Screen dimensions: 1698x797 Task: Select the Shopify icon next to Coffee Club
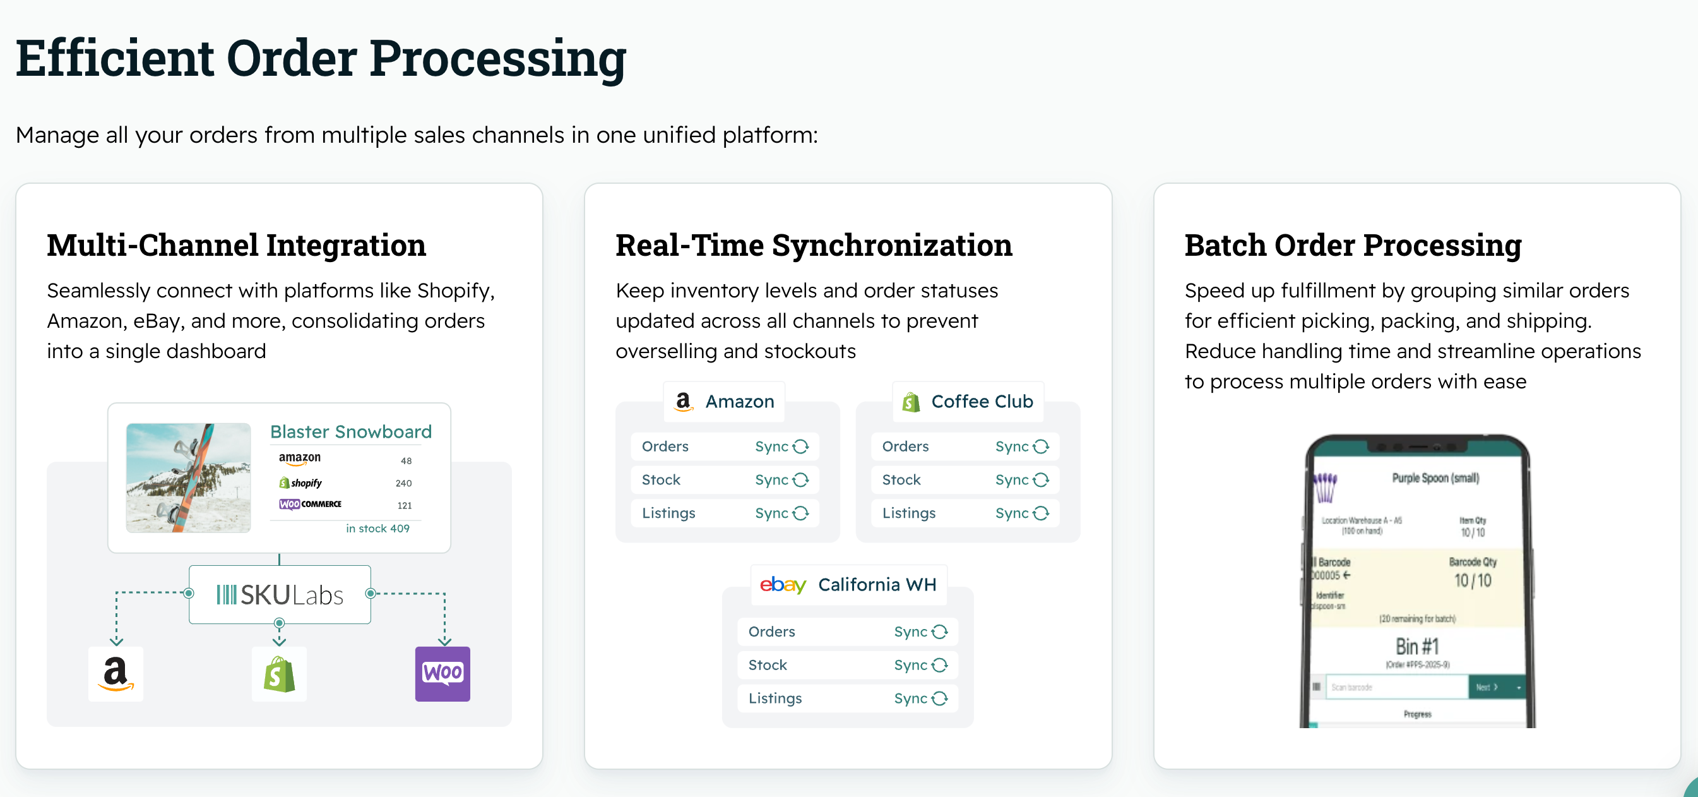point(909,402)
